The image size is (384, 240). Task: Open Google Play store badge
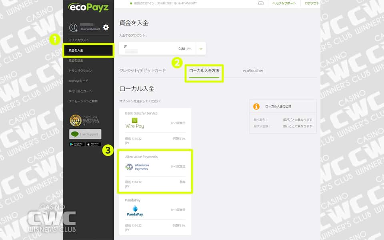pos(77,144)
